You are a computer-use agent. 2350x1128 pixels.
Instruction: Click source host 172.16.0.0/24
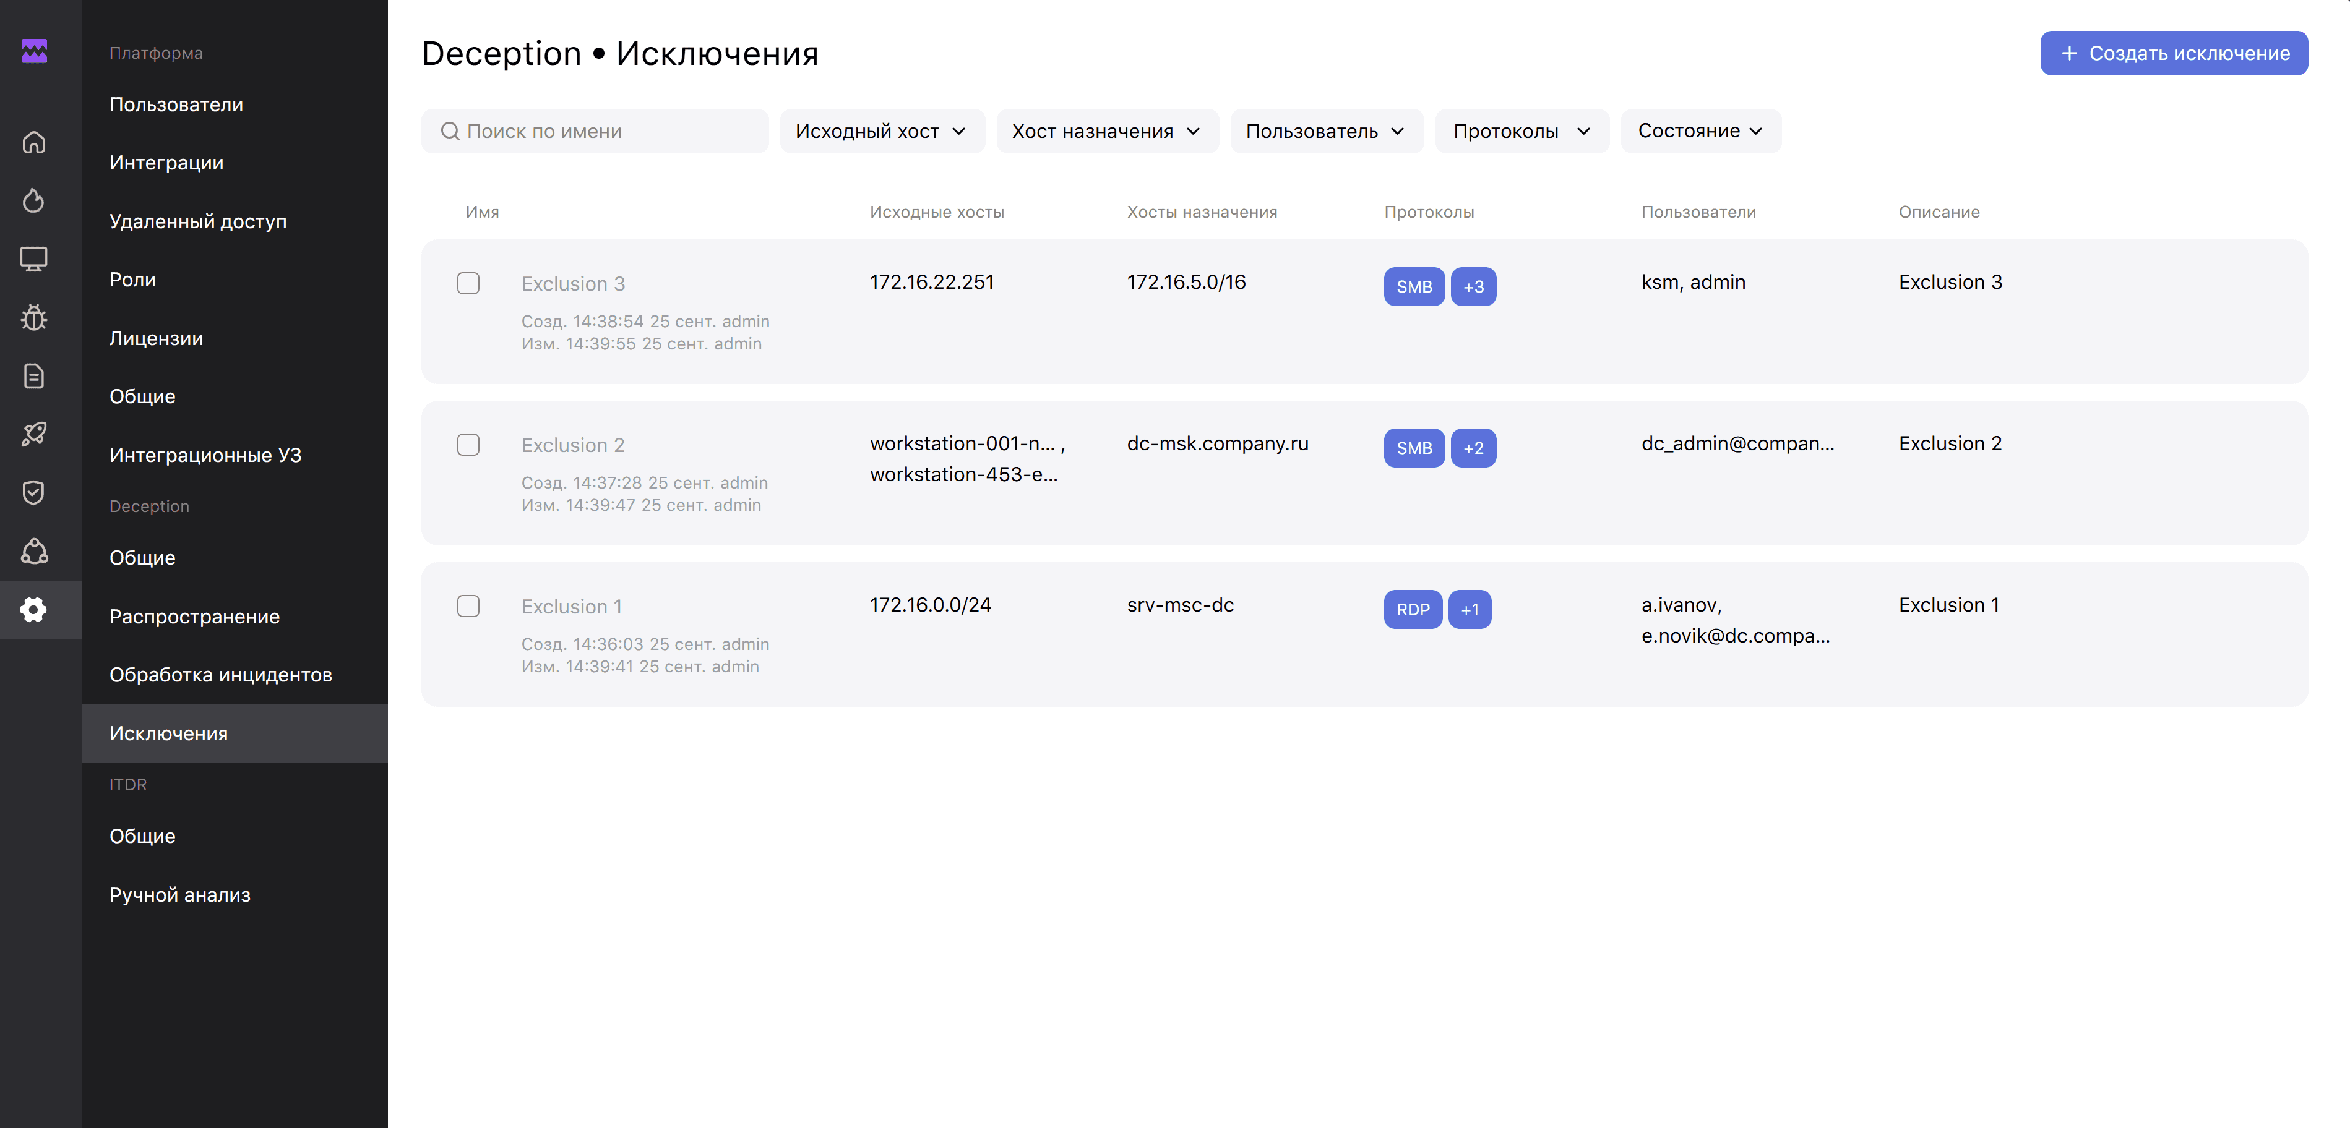pyautogui.click(x=929, y=605)
